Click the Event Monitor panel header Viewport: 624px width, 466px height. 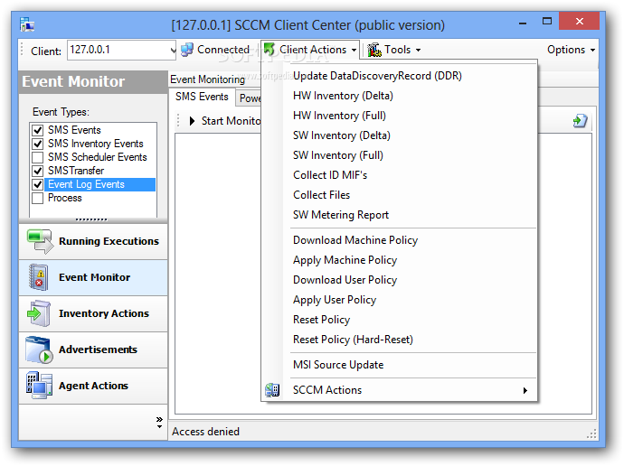coord(93,82)
